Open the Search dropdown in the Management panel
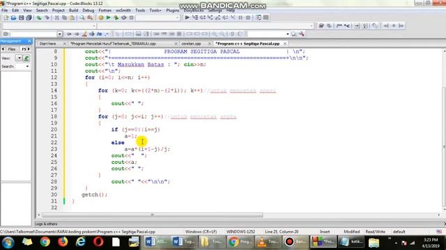The width and height of the screenshot is (446, 250). pyautogui.click(x=27, y=67)
